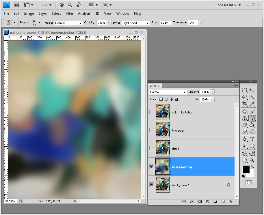264x215 pixels.
Task: Toggle Lock all
Action: tap(176, 99)
